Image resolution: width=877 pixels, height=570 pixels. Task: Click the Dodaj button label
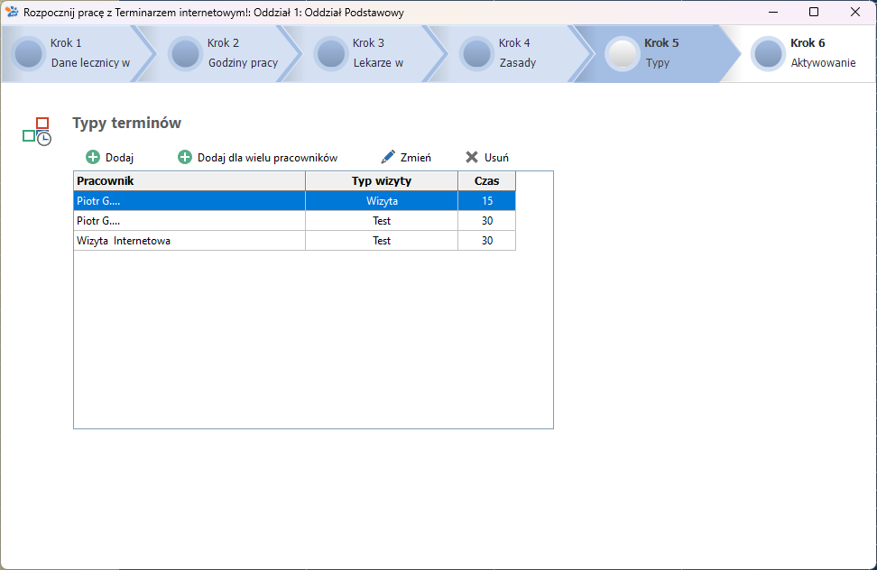pyautogui.click(x=120, y=158)
